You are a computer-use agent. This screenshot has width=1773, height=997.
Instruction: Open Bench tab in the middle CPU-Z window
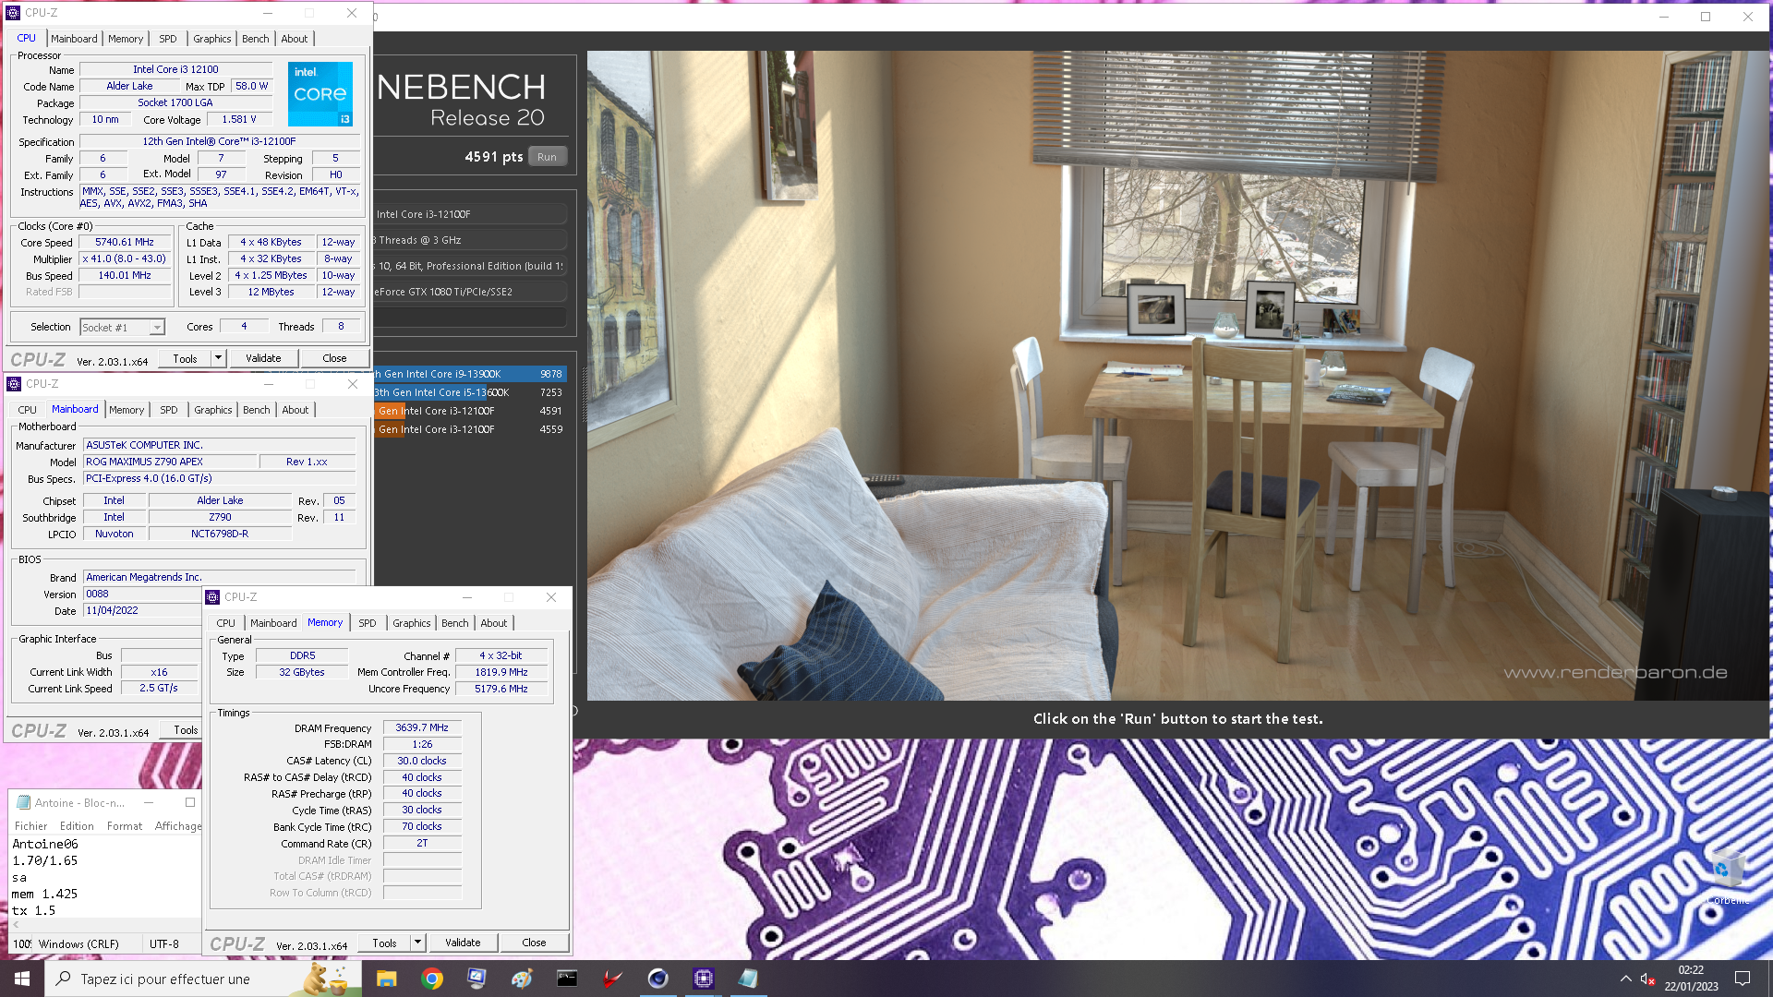[257, 410]
